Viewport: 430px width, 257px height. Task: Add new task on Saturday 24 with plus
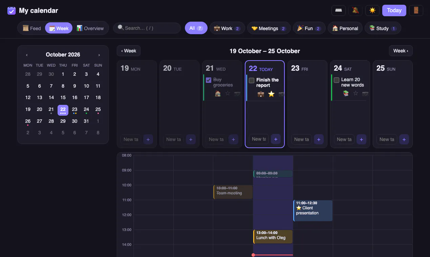point(361,139)
